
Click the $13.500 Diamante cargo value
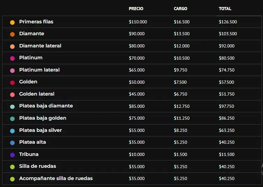[182, 34]
